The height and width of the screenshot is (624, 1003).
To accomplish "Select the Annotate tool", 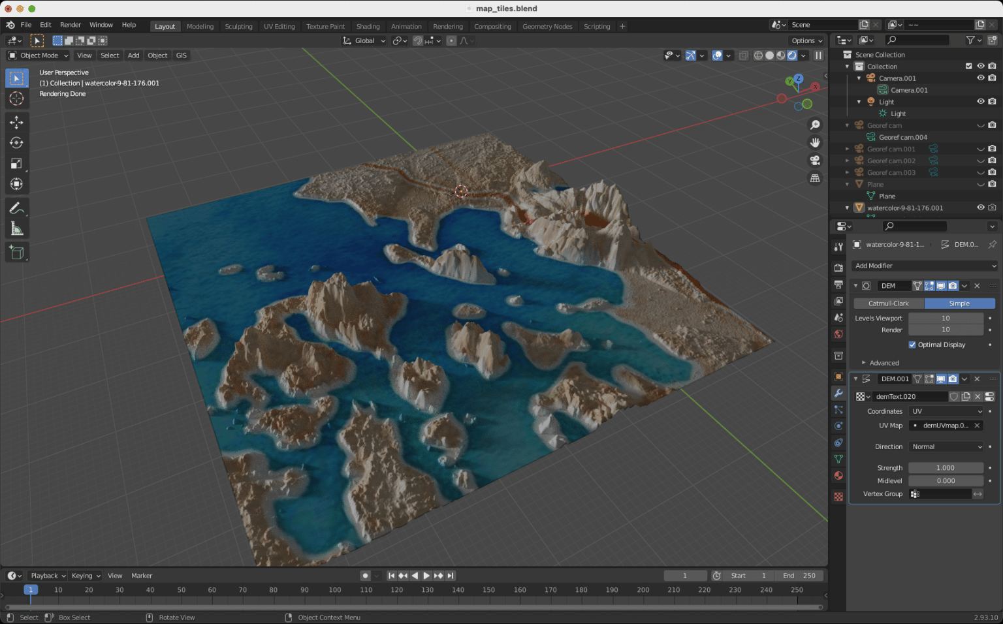I will tap(17, 208).
